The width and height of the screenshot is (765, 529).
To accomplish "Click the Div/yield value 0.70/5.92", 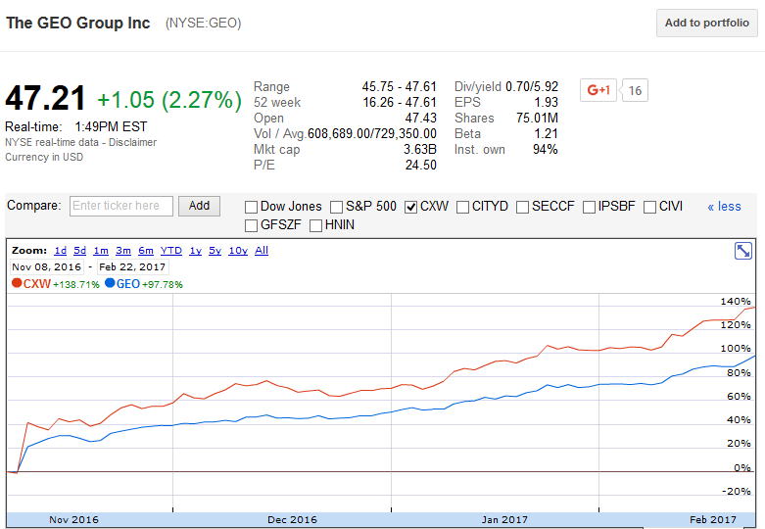I will 532,86.
